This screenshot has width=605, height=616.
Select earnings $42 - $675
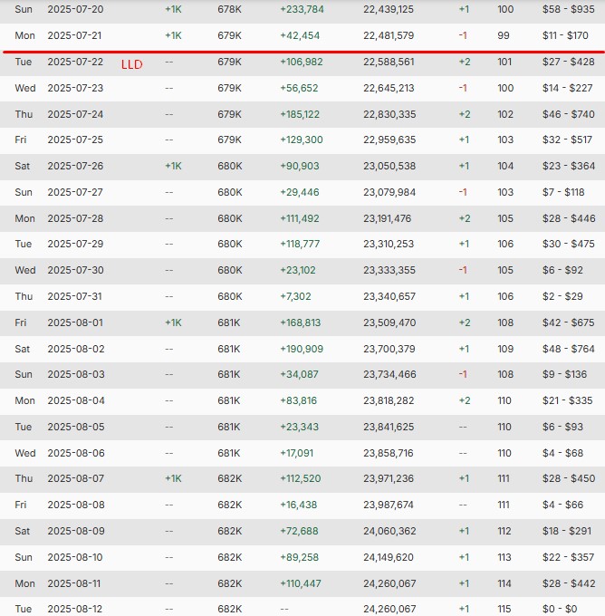[x=568, y=322]
